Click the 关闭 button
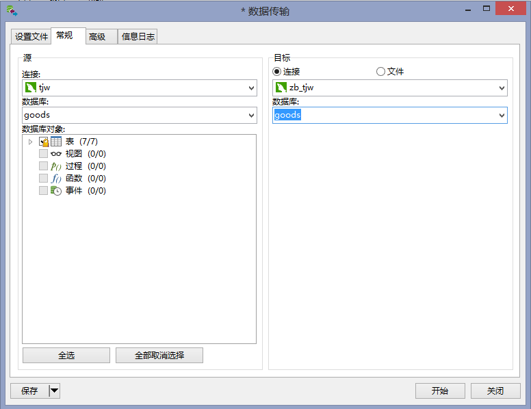The width and height of the screenshot is (531, 409). [495, 391]
